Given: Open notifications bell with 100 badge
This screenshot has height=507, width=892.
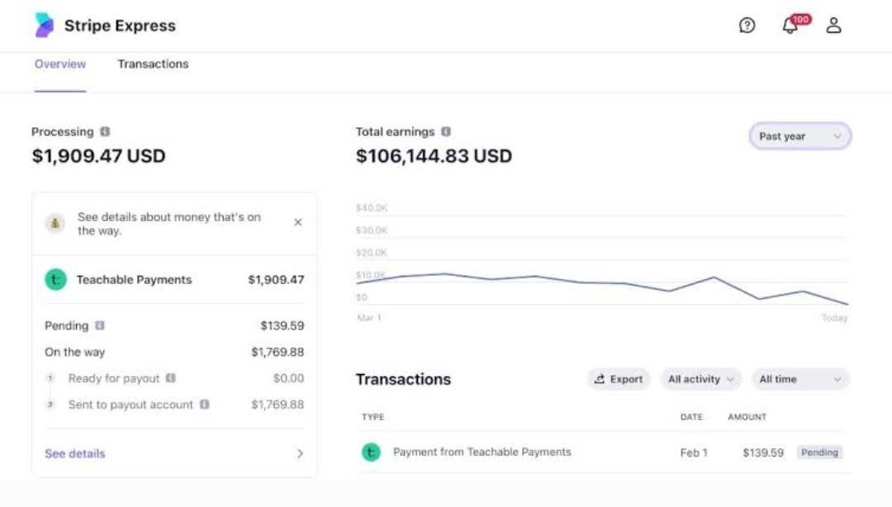Looking at the screenshot, I should point(790,26).
